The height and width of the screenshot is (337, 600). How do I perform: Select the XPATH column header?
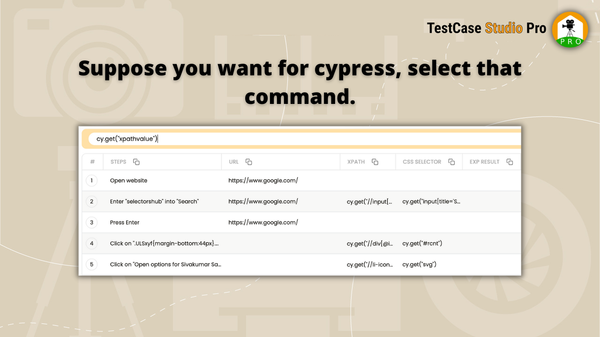(x=356, y=161)
